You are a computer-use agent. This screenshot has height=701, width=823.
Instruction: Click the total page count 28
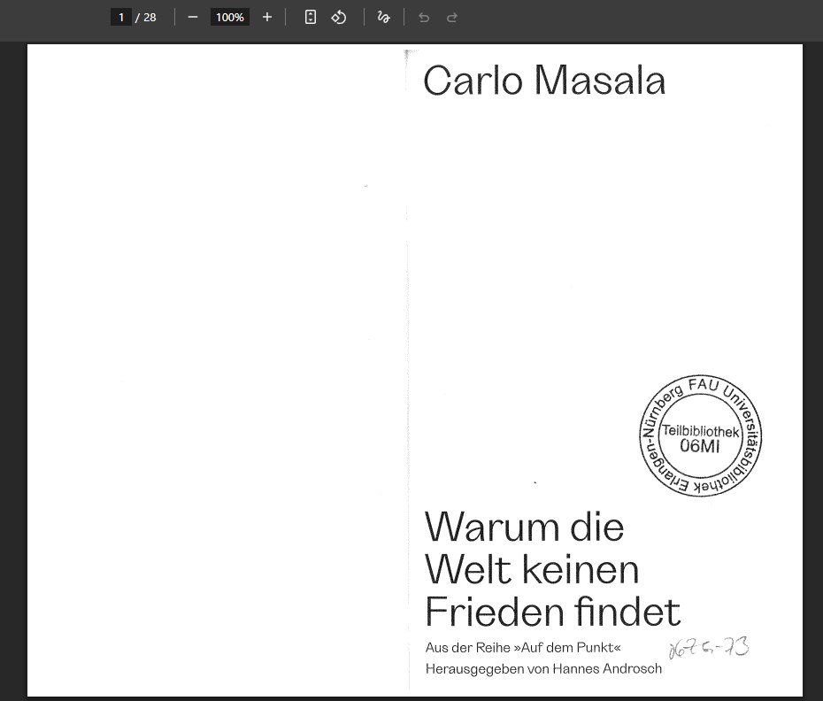[x=150, y=18]
